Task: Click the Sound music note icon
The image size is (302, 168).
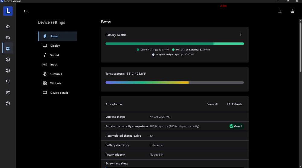Action: click(45, 55)
